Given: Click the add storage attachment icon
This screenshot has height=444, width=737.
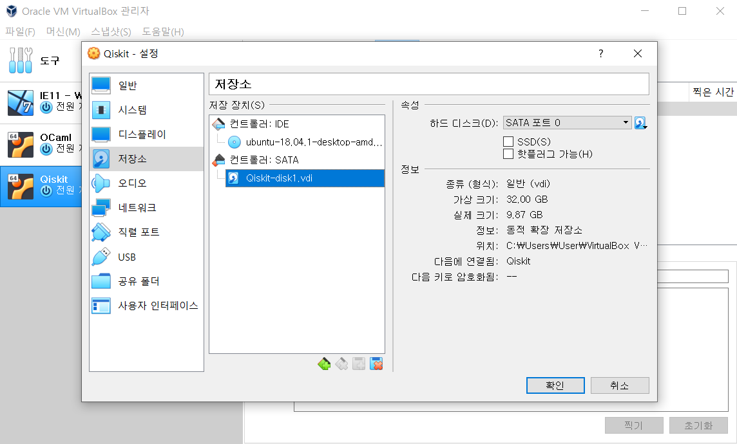Looking at the screenshot, I should [x=359, y=364].
